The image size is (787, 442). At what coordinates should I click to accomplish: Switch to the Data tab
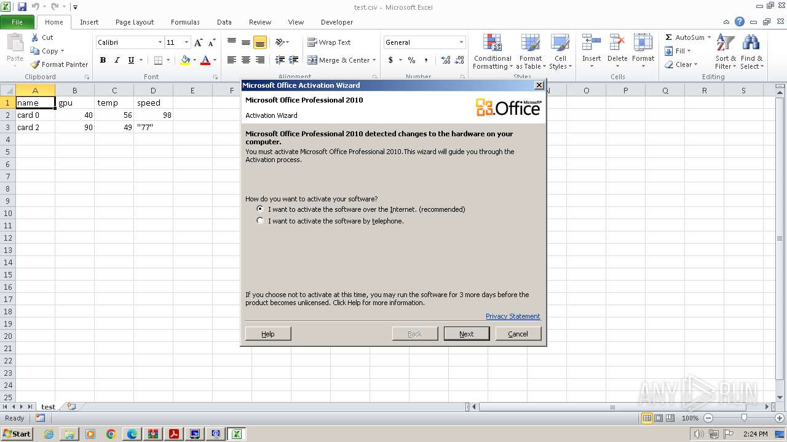(x=224, y=22)
